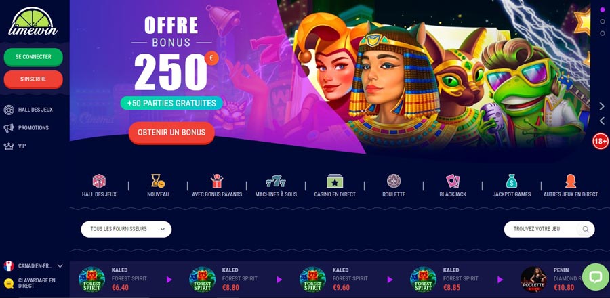610x298 pixels.
Task: Open the Hall des Jeux dice category icon
Action: pos(99,181)
